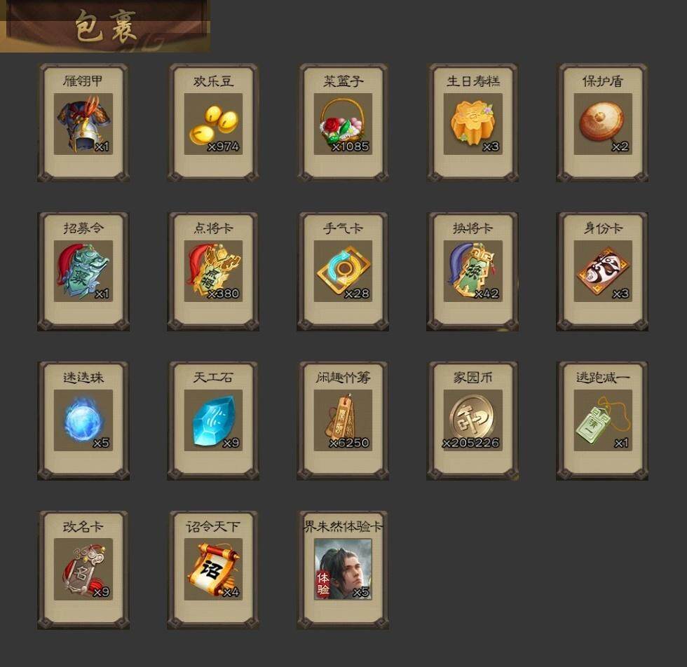Viewport: 687px width, 667px height.
Task: Click the 手气卡 luck card icon
Action: (x=343, y=271)
